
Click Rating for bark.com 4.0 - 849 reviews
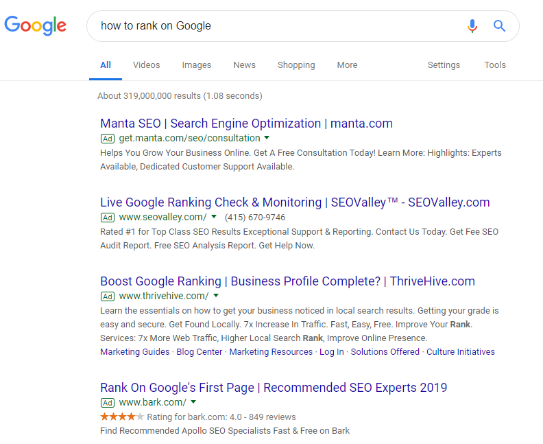point(221,417)
